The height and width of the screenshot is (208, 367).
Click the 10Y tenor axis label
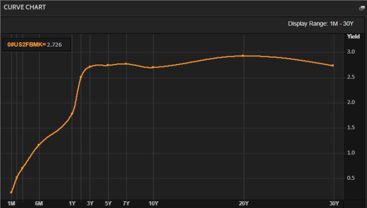154,203
